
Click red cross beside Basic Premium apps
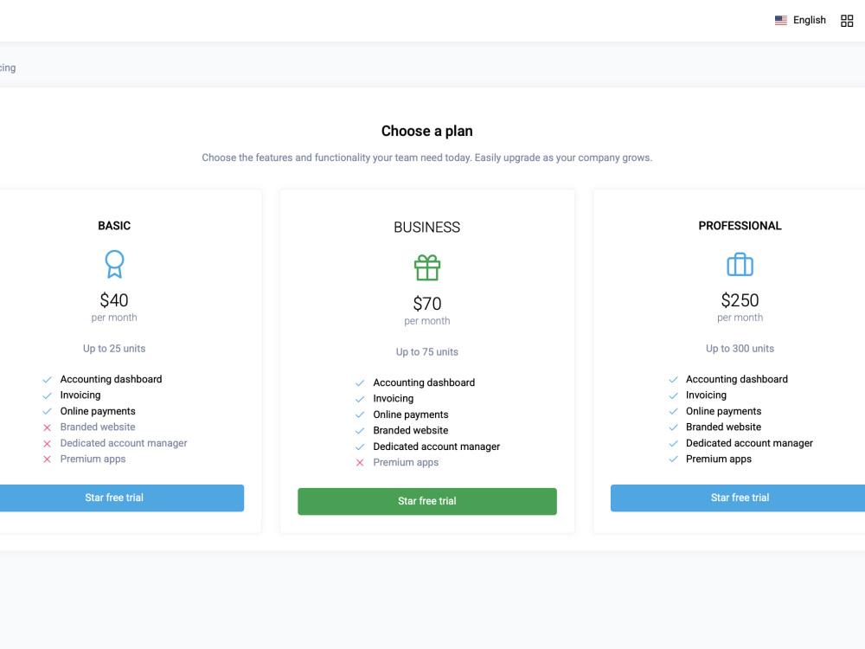(47, 459)
